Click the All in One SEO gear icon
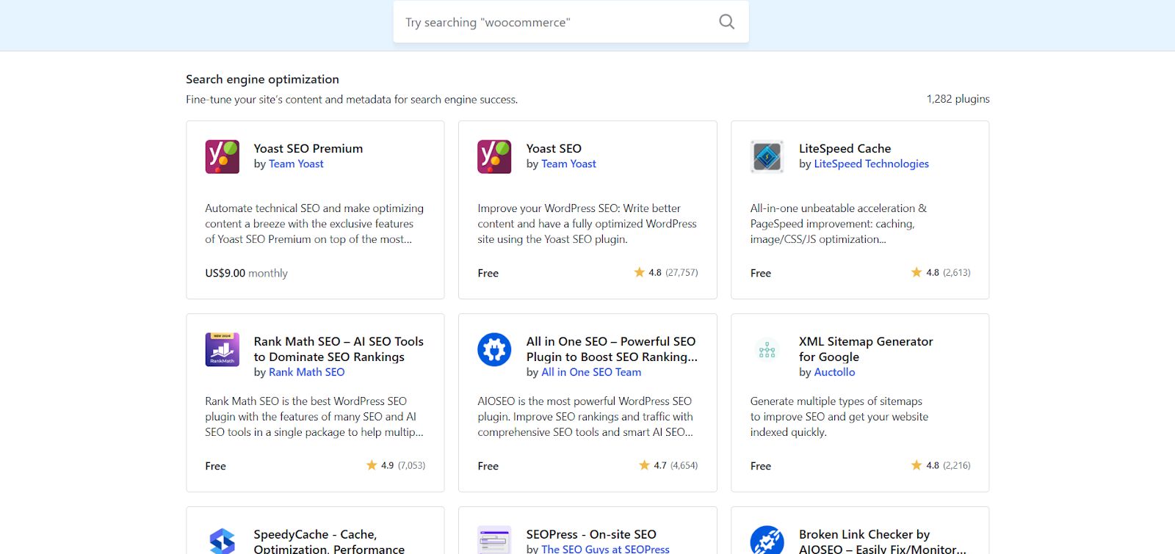Screen dimensions: 1175x554 tap(494, 349)
